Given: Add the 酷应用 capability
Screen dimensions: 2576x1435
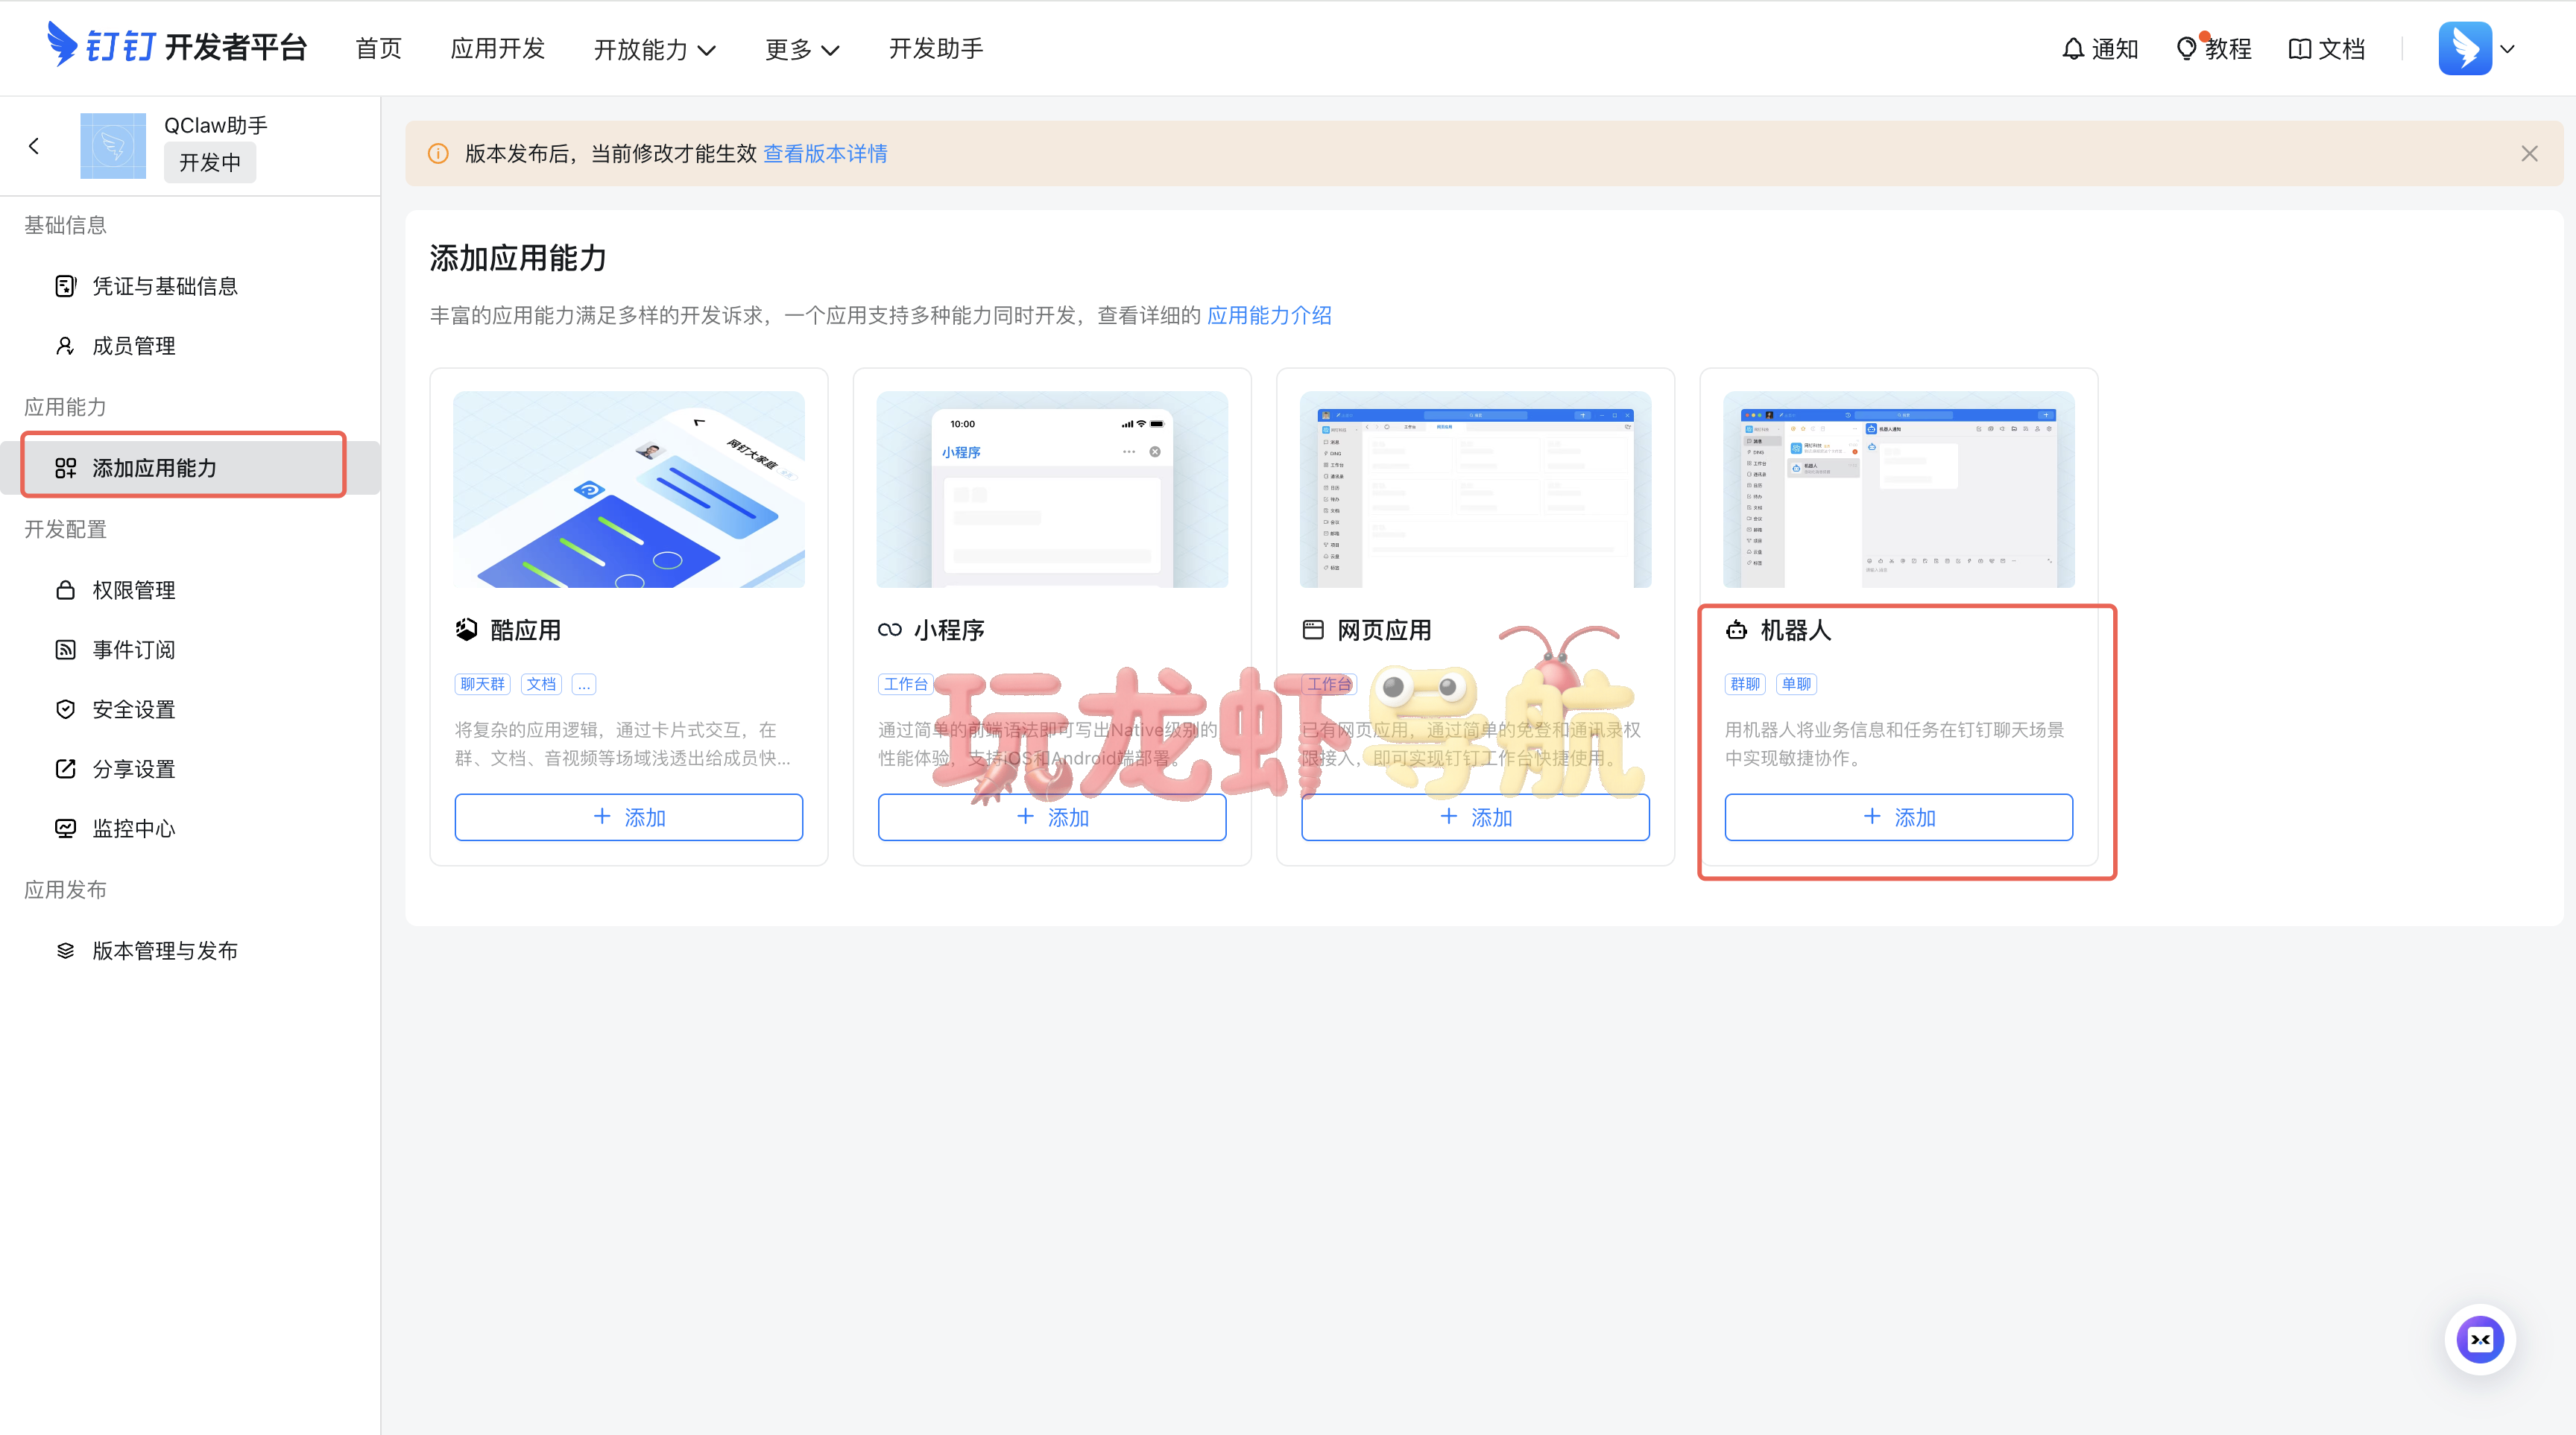Looking at the screenshot, I should (629, 817).
